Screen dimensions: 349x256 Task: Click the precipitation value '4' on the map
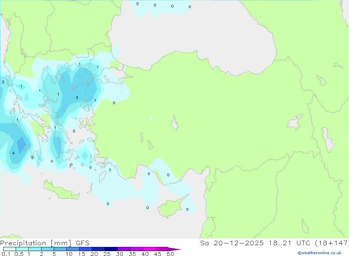pyautogui.click(x=13, y=153)
